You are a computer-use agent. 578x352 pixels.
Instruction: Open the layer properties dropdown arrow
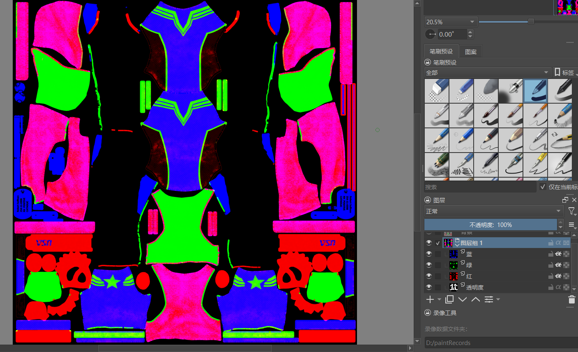[x=498, y=299]
